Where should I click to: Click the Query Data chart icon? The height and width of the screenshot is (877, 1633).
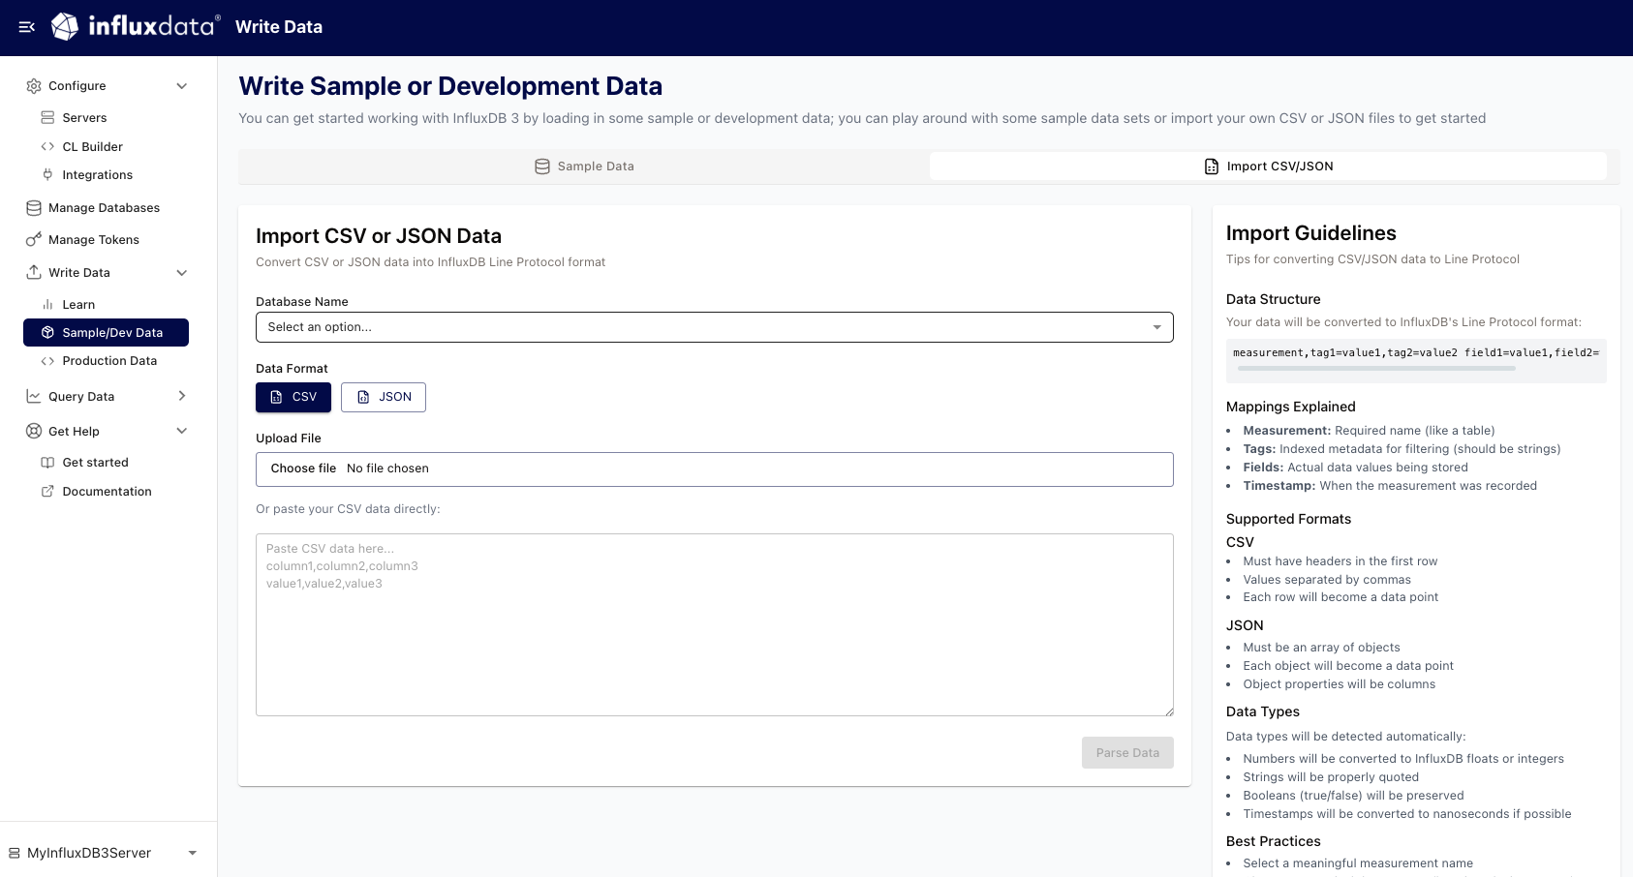(x=34, y=396)
